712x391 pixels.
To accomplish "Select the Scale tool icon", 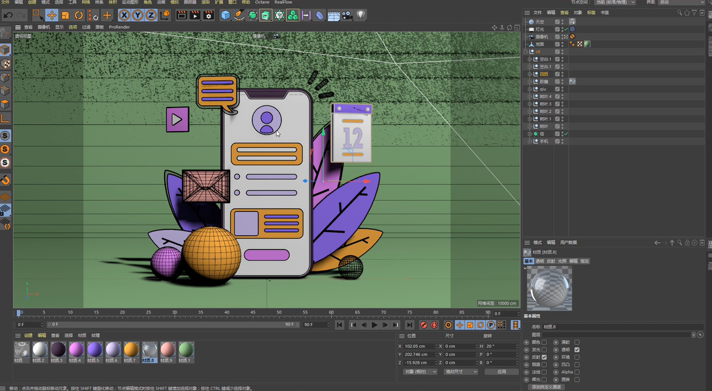I will click(65, 15).
